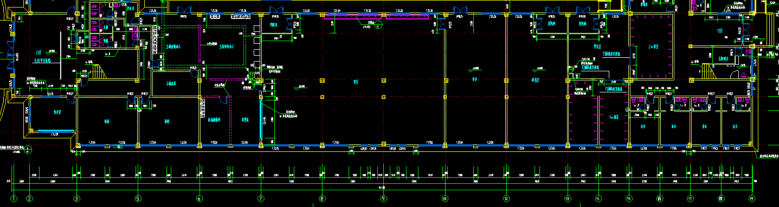Click grid axis bubble number 6

click(x=199, y=198)
